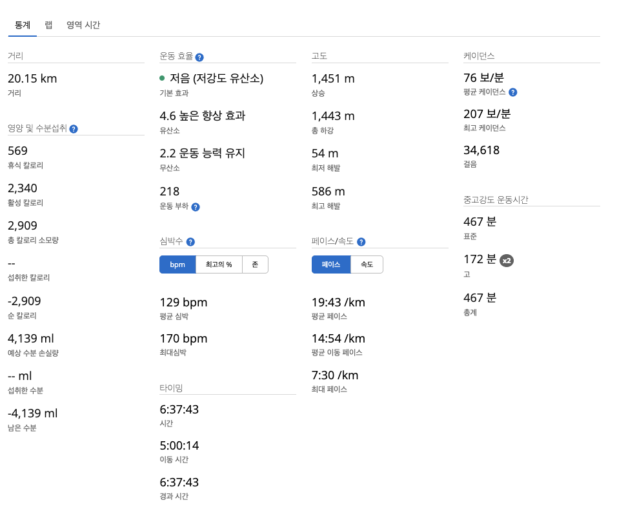The width and height of the screenshot is (617, 518).
Task: Select the 페이스 display option
Action: (x=331, y=264)
